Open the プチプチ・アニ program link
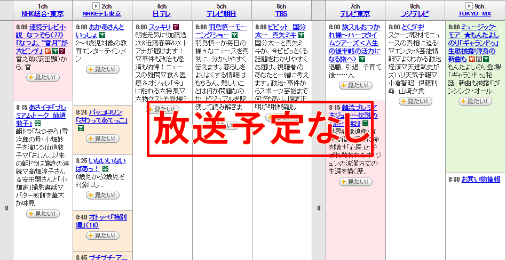This screenshot has width=506, height=260. click(108, 257)
